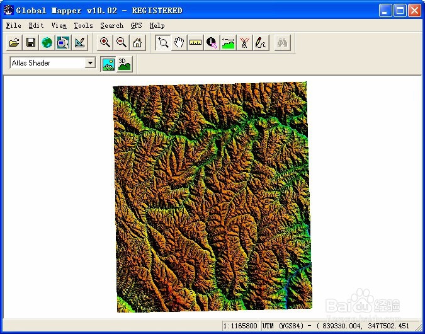Open the 3D view button
Image resolution: width=425 pixels, height=334 pixels.
(125, 64)
